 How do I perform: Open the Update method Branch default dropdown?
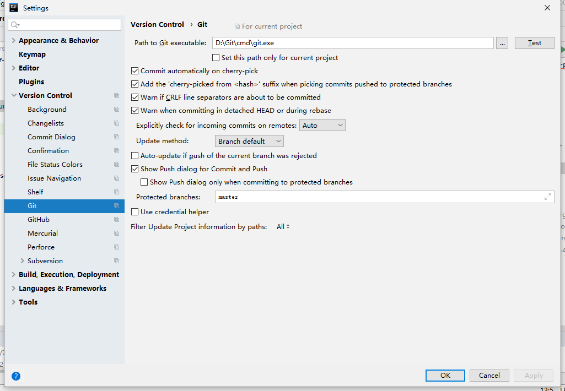point(249,141)
